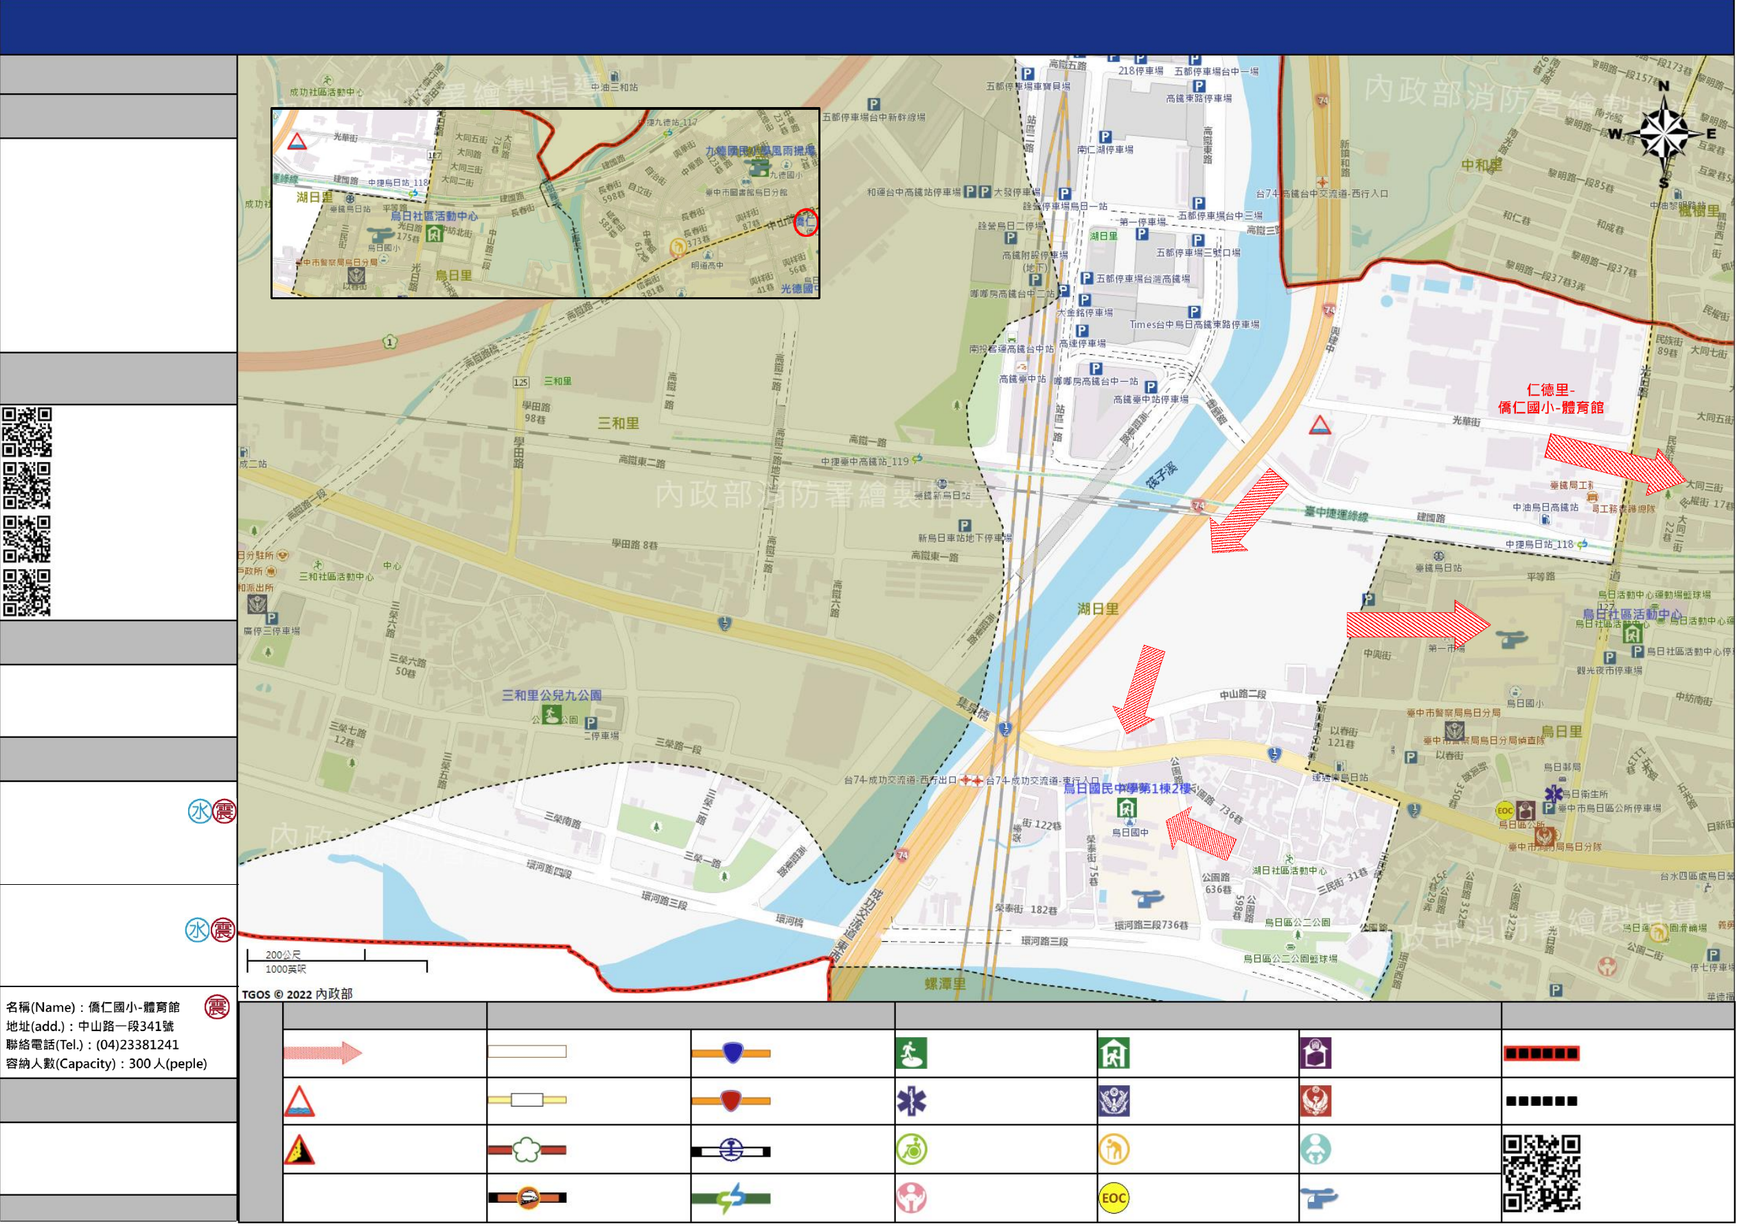Select the police badge icon in legend

tap(1114, 1102)
